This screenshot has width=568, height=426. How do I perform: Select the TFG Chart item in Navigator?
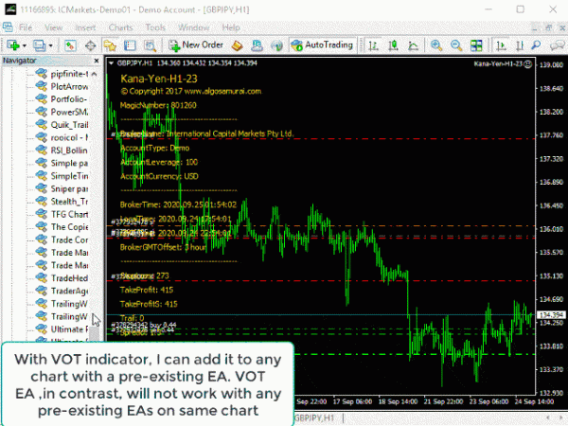[x=70, y=214]
